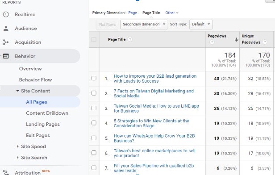Screen dimensions: 275x175
Task: Go to Behavior Overview
Action: pos(30,69)
